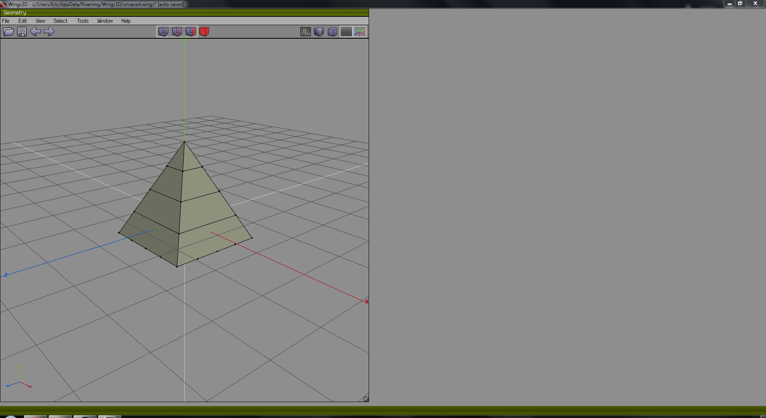Switch to face selection mode
This screenshot has width=766, height=418.
pos(191,32)
